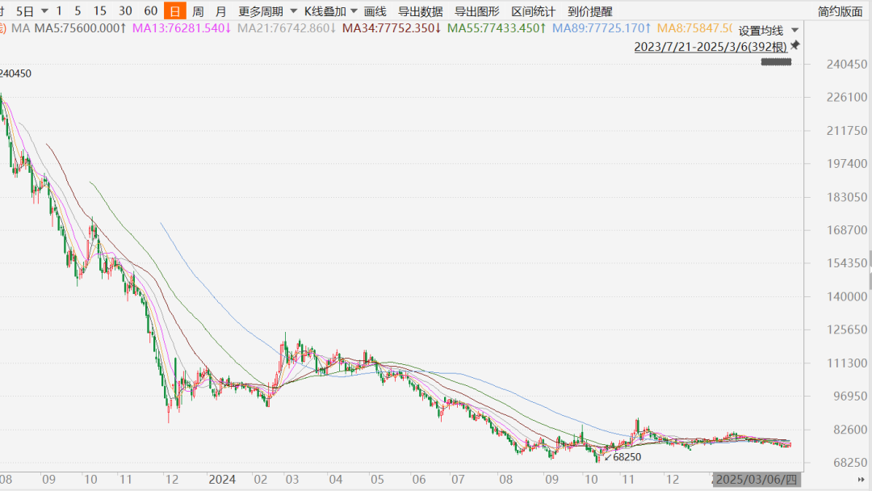The width and height of the screenshot is (872, 491).
Task: Click the pin icon beside the date range
Action: point(795,45)
